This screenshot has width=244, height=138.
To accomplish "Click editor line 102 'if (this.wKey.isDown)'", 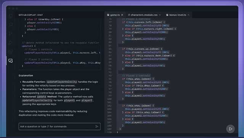I will (x=138, y=106).
